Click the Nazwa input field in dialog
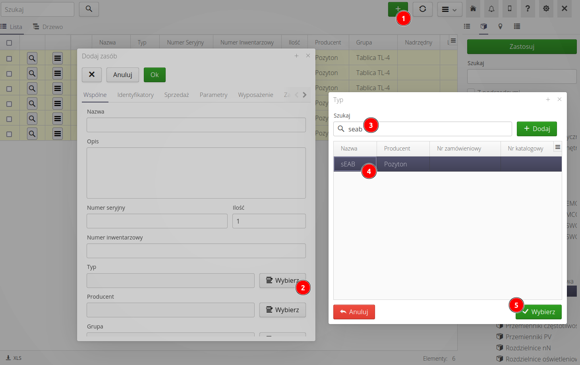580x365 pixels. pos(196,125)
